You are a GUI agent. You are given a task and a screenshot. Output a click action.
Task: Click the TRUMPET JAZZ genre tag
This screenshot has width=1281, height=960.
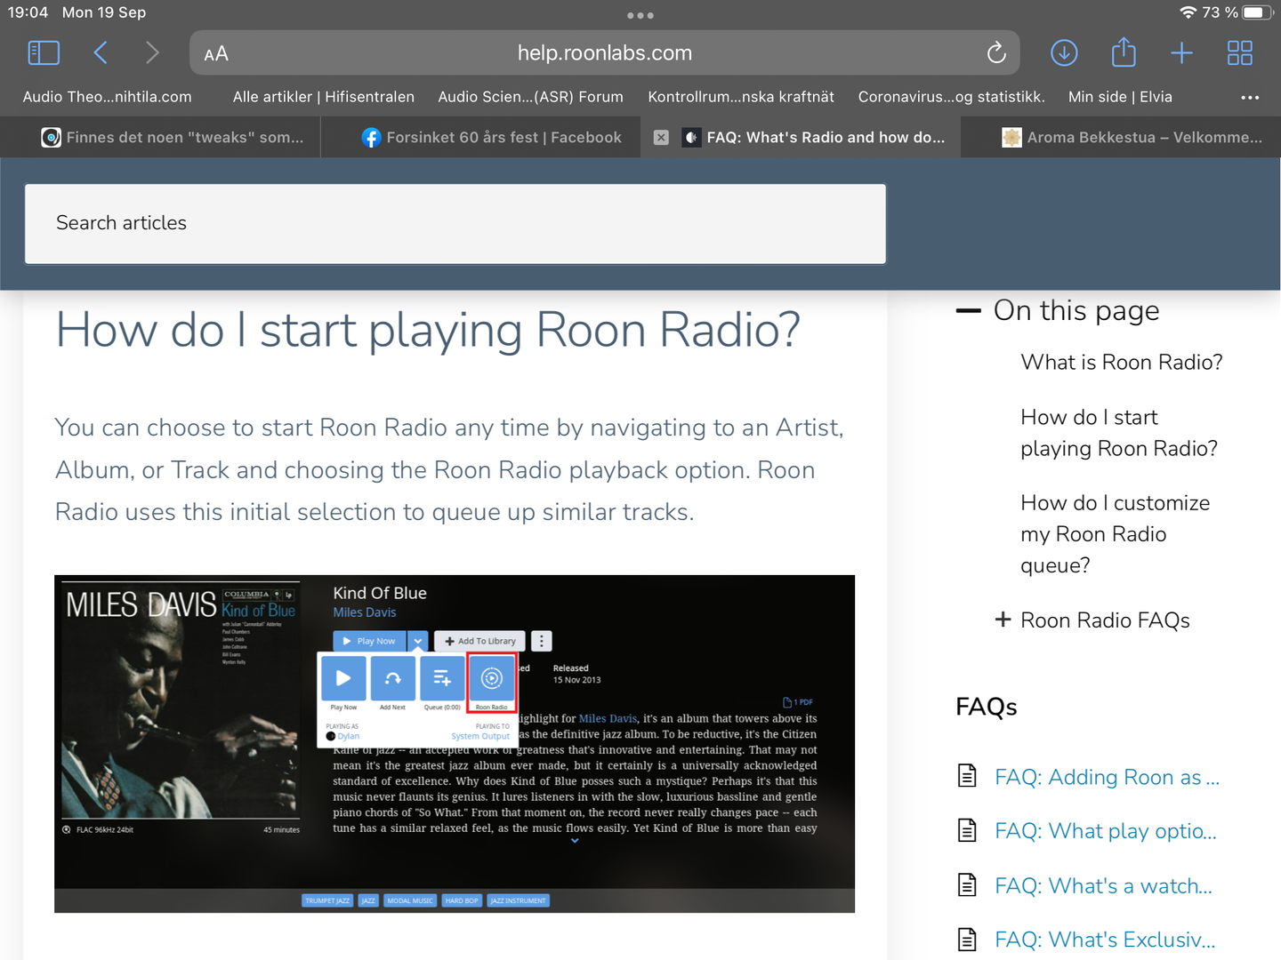coord(327,900)
